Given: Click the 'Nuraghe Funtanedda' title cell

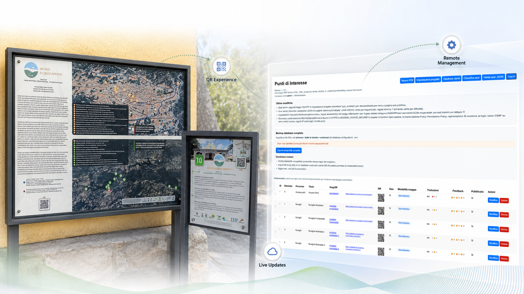Looking at the screenshot, I should point(317,218).
